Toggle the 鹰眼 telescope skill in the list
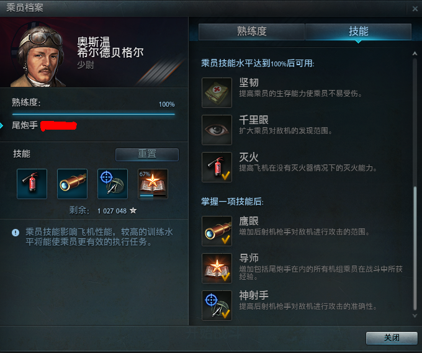This screenshot has height=353, width=422. pyautogui.click(x=217, y=231)
